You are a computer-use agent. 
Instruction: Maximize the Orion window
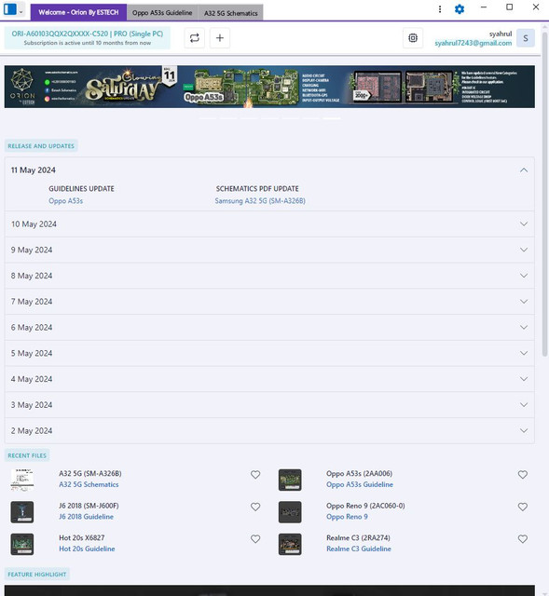coord(510,7)
